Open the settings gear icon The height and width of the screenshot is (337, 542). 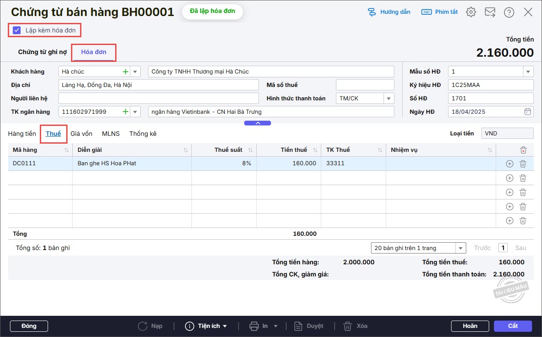[x=471, y=12]
